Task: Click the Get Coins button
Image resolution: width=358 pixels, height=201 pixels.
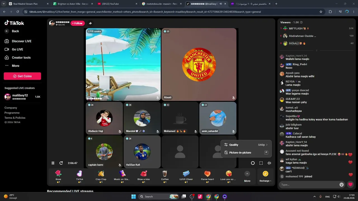Action: 22,76
